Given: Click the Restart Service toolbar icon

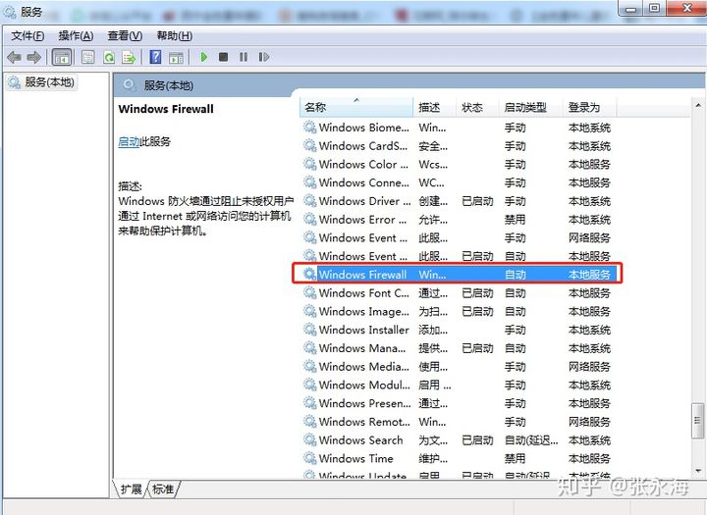Looking at the screenshot, I should coord(263,58).
